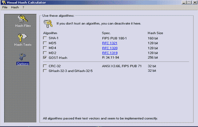Tick the MD5 checkbox
Image resolution: width=198 pixels, height=127 pixels.
tap(45, 43)
